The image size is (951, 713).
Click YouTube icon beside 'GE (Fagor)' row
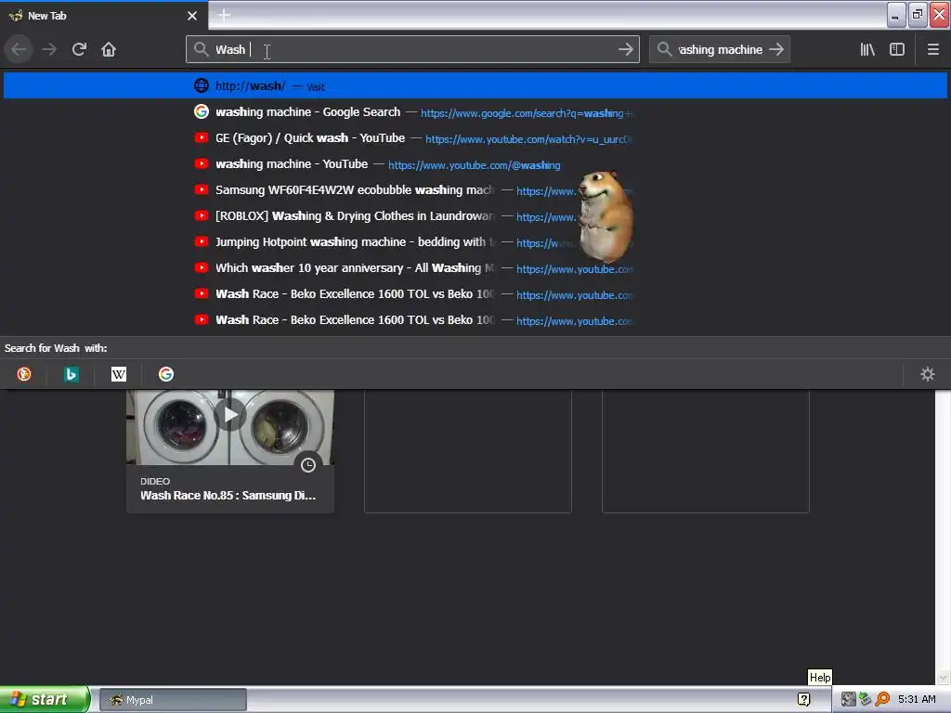pyautogui.click(x=202, y=138)
